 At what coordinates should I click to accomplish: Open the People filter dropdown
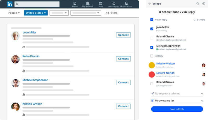click(x=14, y=13)
